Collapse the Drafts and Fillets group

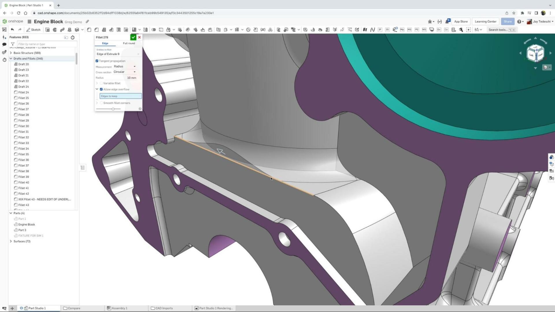pos(11,59)
